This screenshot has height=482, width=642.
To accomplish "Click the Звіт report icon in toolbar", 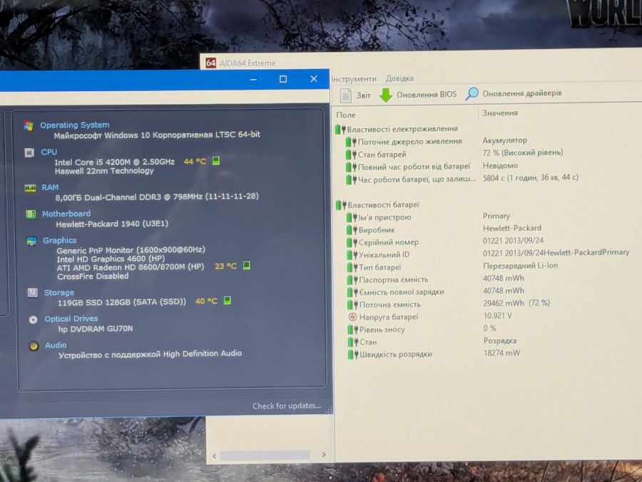I will click(x=345, y=95).
